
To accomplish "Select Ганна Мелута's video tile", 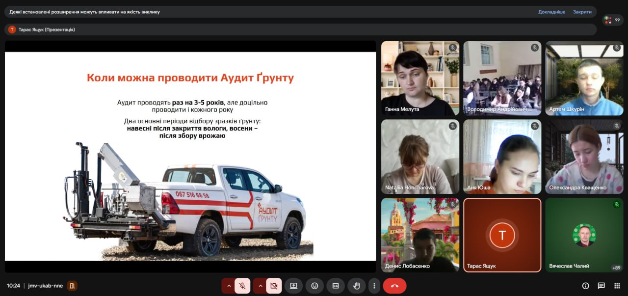I will 420,78.
